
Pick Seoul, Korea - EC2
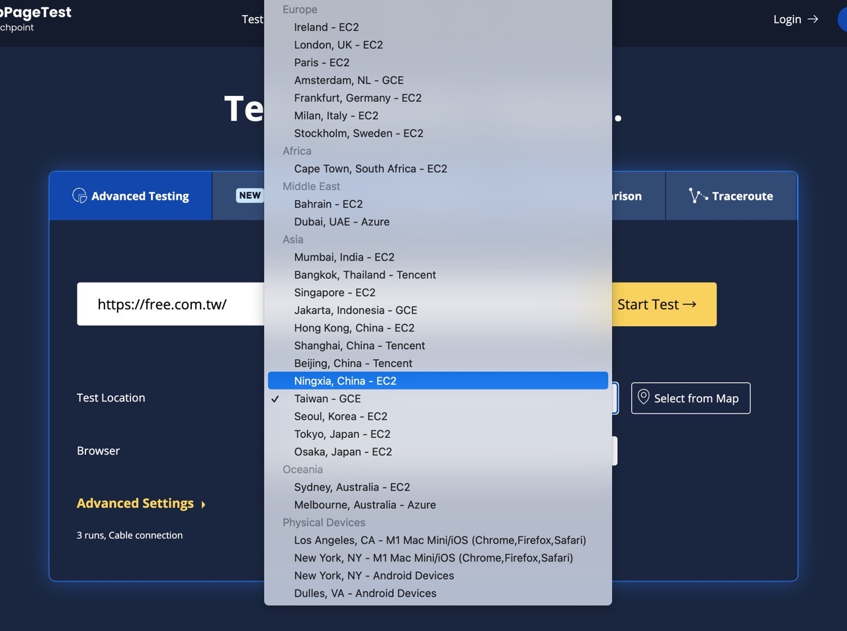click(438, 417)
